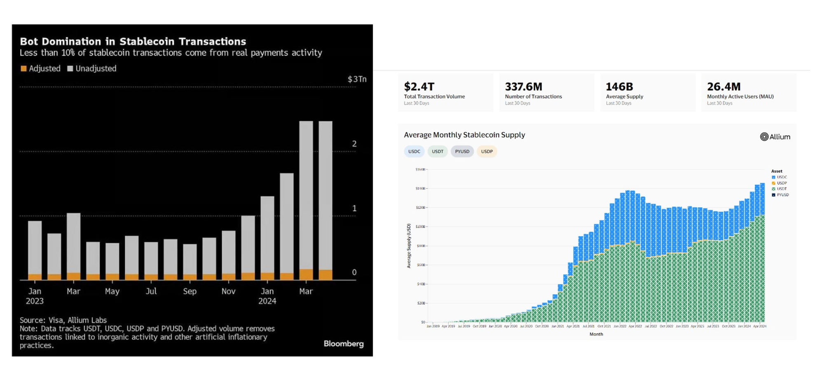Click the orange Adjusted legend square
The image size is (824, 375).
[x=24, y=69]
